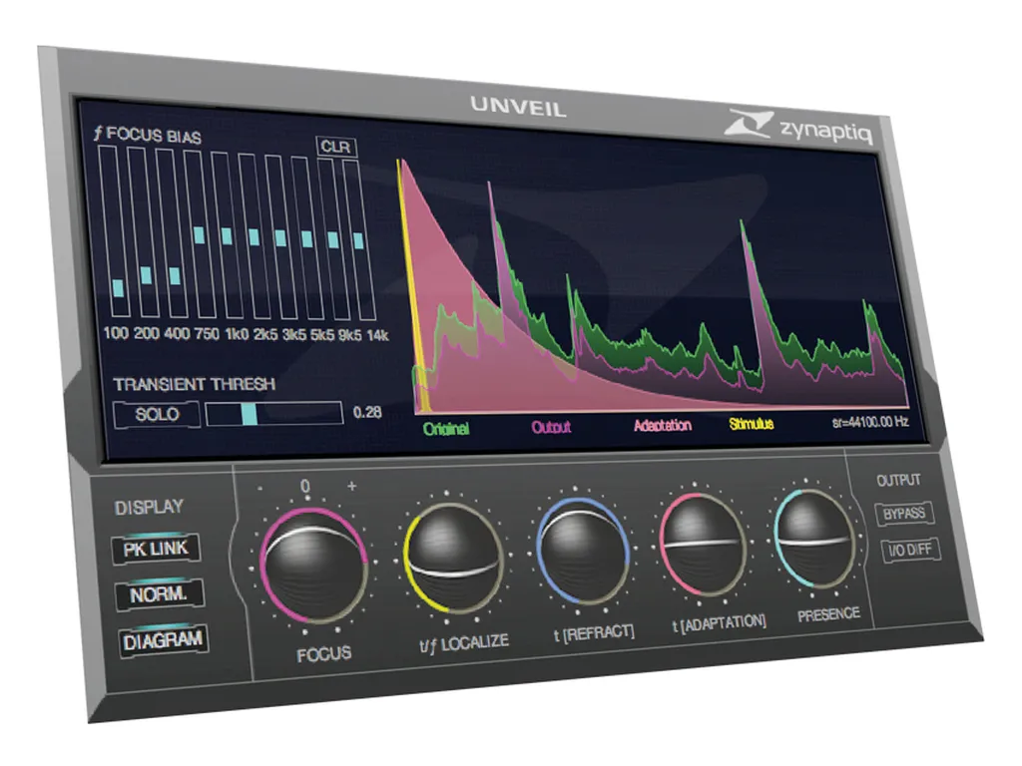Click the TRANSIENT THRESH slider handle
The width and height of the screenshot is (1022, 766).
pos(249,413)
